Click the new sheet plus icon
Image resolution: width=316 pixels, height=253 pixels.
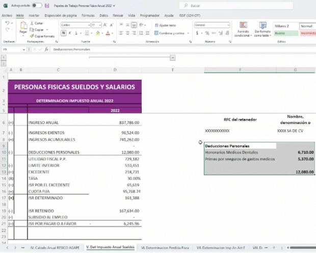(x=274, y=247)
